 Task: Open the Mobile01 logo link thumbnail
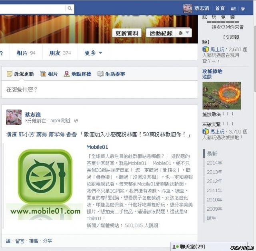pyautogui.click(x=44, y=185)
